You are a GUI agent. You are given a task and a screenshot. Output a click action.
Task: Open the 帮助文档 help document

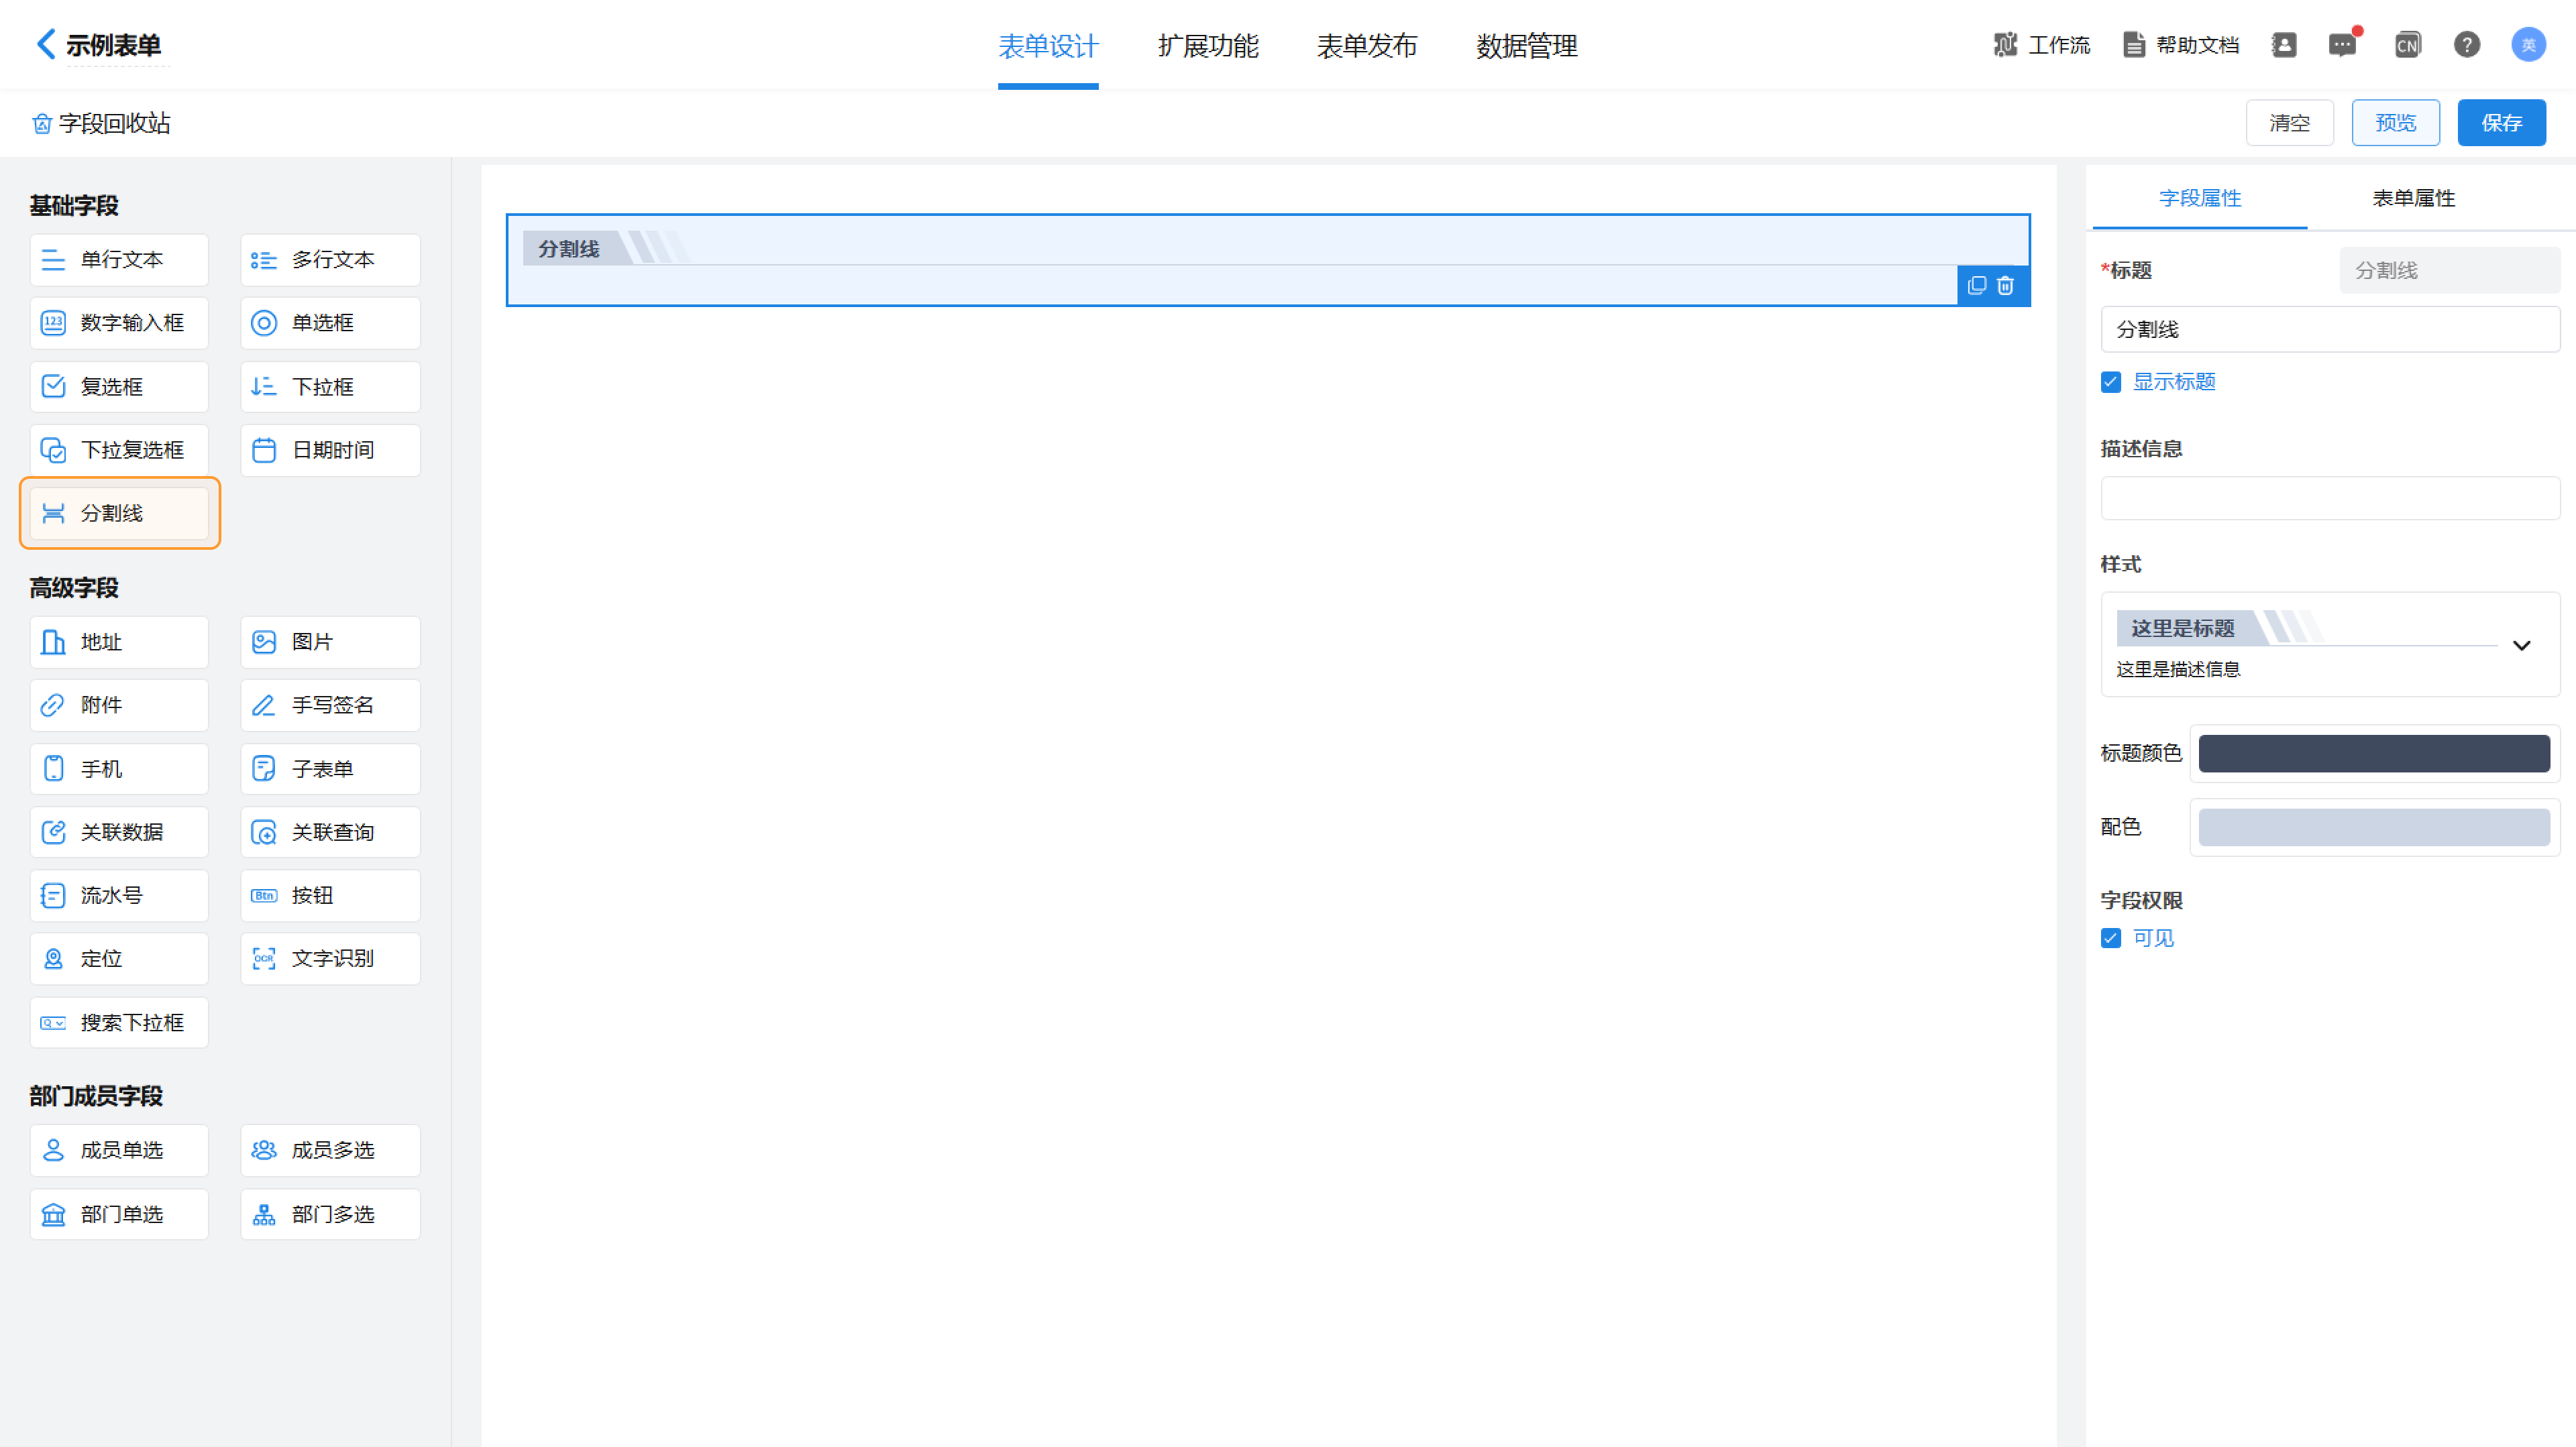coord(2180,44)
